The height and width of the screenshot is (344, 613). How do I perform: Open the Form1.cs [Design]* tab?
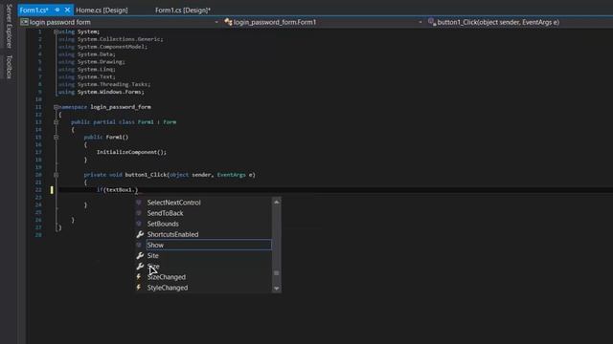(x=183, y=11)
